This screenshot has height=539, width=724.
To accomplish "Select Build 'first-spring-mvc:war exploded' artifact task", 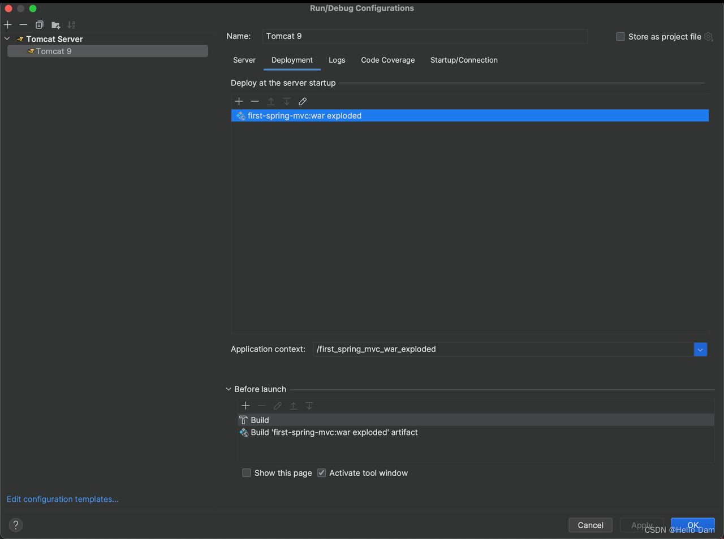I will (x=476, y=432).
